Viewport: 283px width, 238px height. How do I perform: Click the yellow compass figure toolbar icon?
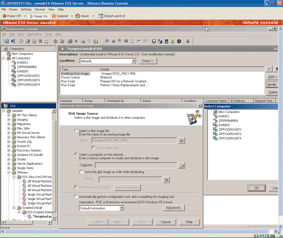click(x=173, y=41)
